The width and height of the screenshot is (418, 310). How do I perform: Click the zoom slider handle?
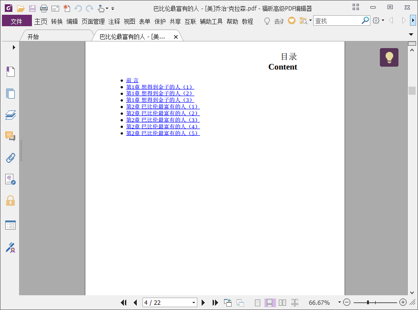click(368, 302)
